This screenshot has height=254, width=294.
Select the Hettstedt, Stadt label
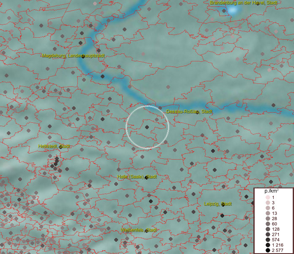tap(54, 146)
